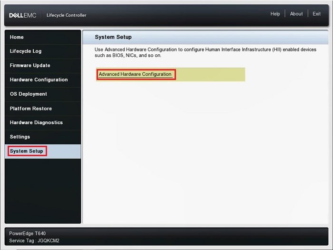Click the Dell EMC logo
333x250 pixels.
(x=22, y=15)
